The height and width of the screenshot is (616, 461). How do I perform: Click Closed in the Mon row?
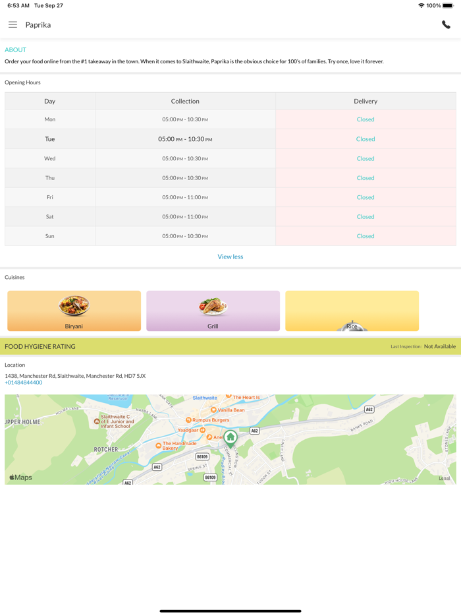(366, 119)
